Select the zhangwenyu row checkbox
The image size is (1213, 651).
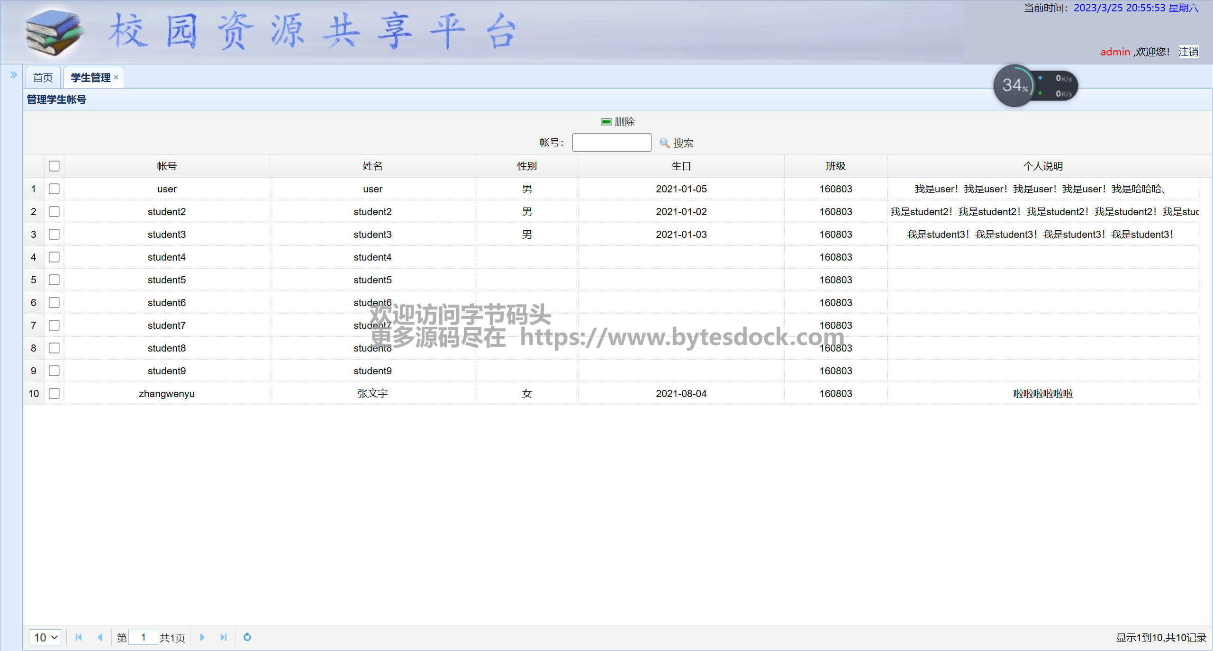54,394
